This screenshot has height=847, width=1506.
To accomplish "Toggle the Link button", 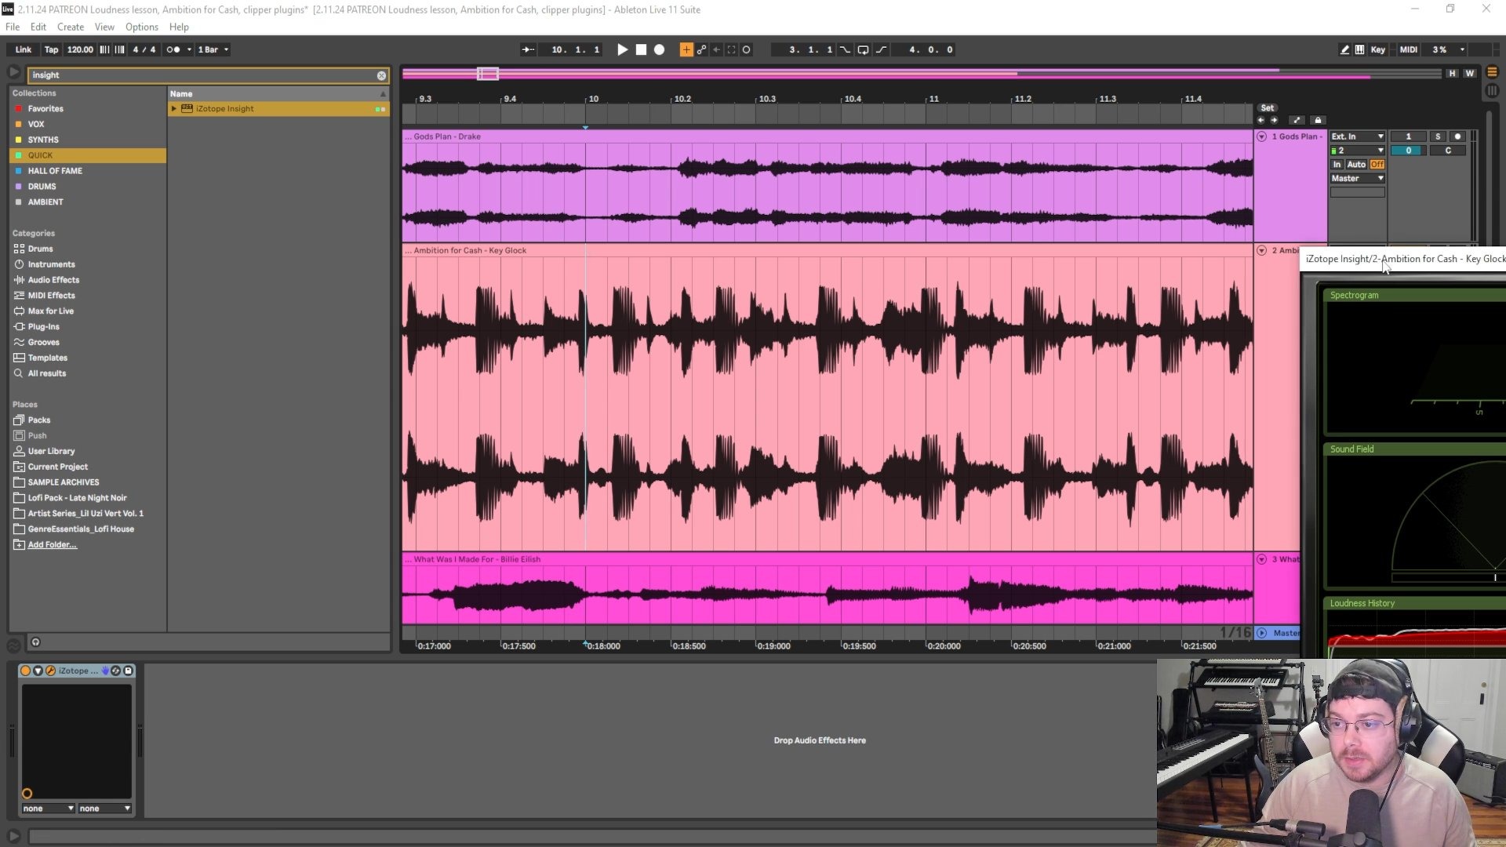I will [x=24, y=49].
